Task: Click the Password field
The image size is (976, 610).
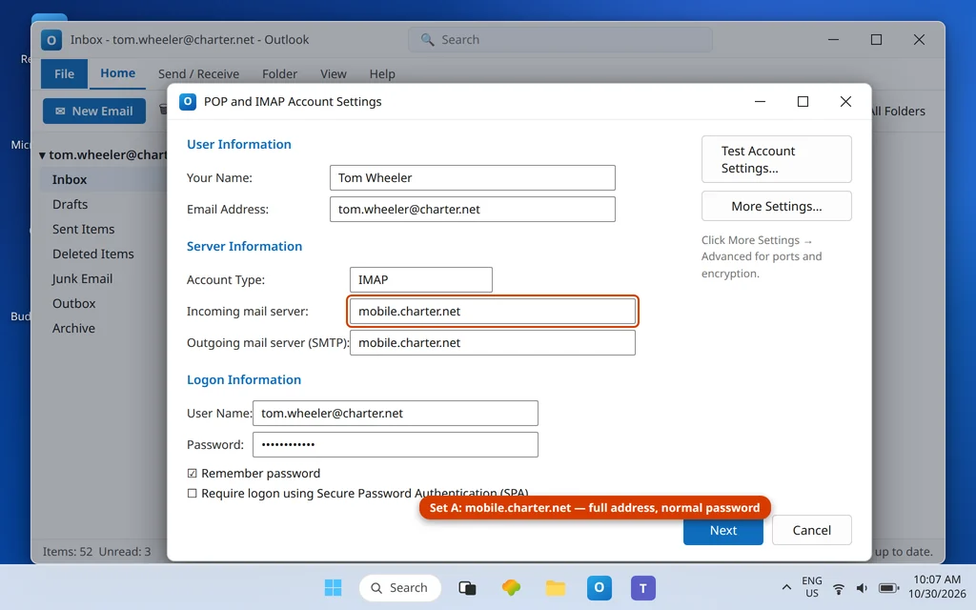Action: (x=396, y=445)
